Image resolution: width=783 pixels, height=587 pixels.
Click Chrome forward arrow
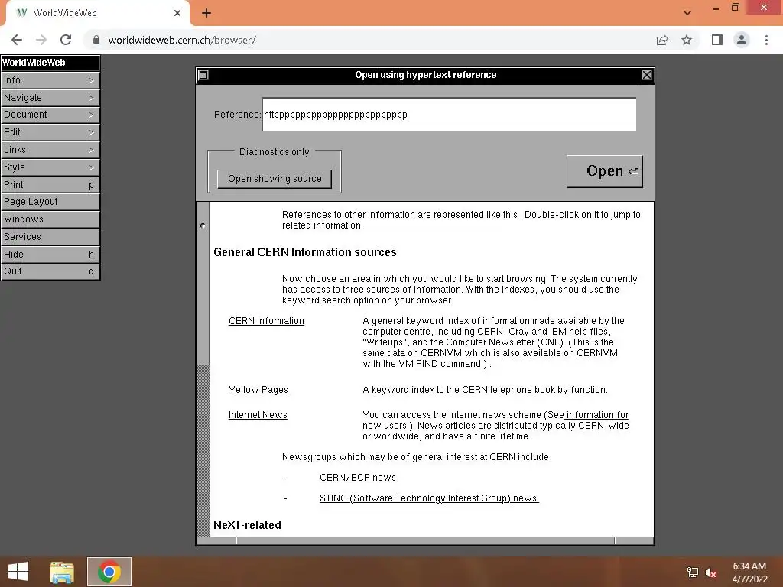[41, 40]
